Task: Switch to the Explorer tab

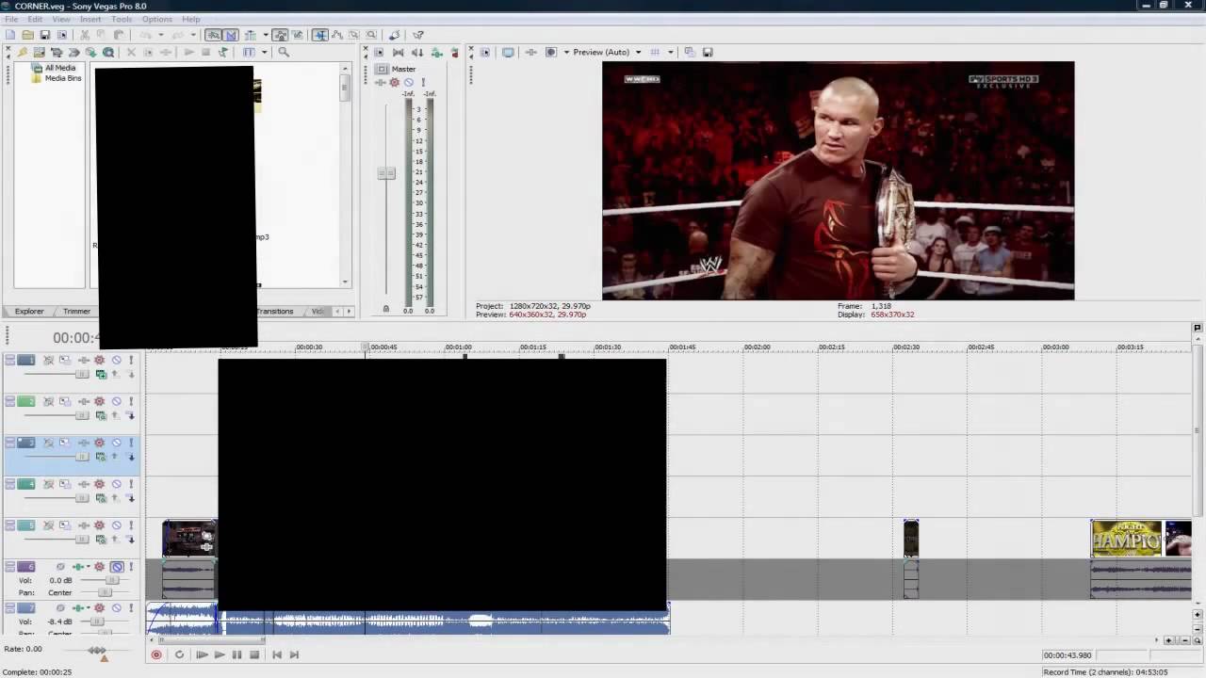Action: (28, 311)
